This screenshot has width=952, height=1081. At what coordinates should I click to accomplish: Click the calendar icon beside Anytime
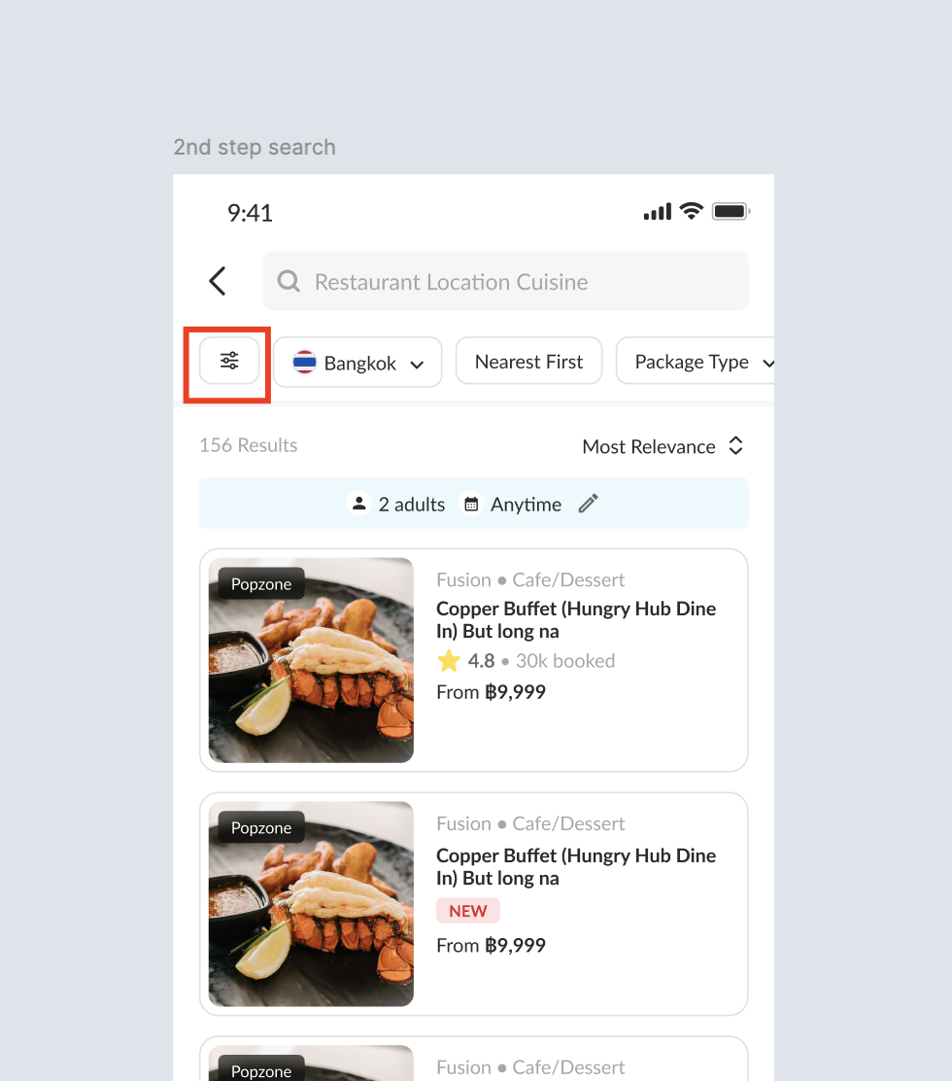click(x=471, y=504)
